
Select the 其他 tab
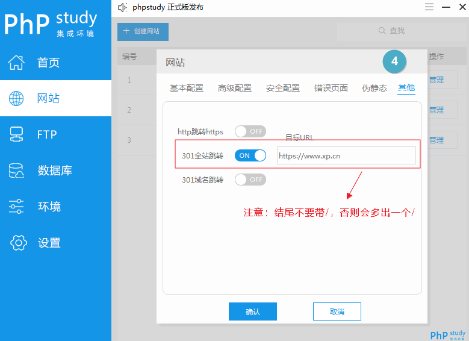coord(406,88)
